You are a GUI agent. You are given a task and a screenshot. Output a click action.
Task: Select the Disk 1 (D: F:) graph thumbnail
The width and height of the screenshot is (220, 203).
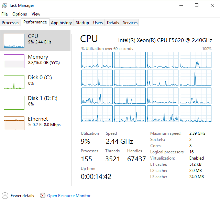click(x=14, y=103)
